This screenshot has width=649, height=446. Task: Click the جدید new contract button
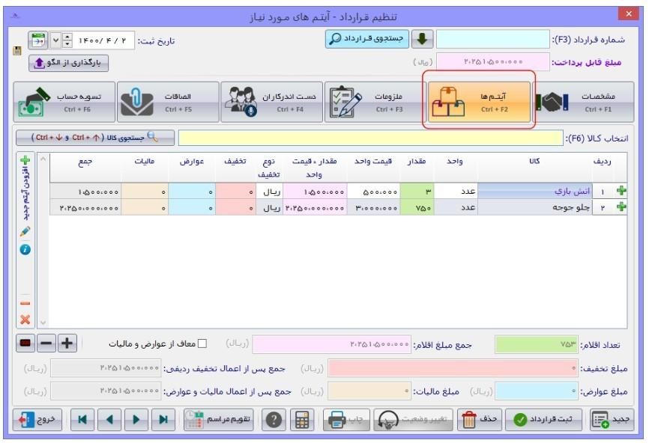coord(612,420)
